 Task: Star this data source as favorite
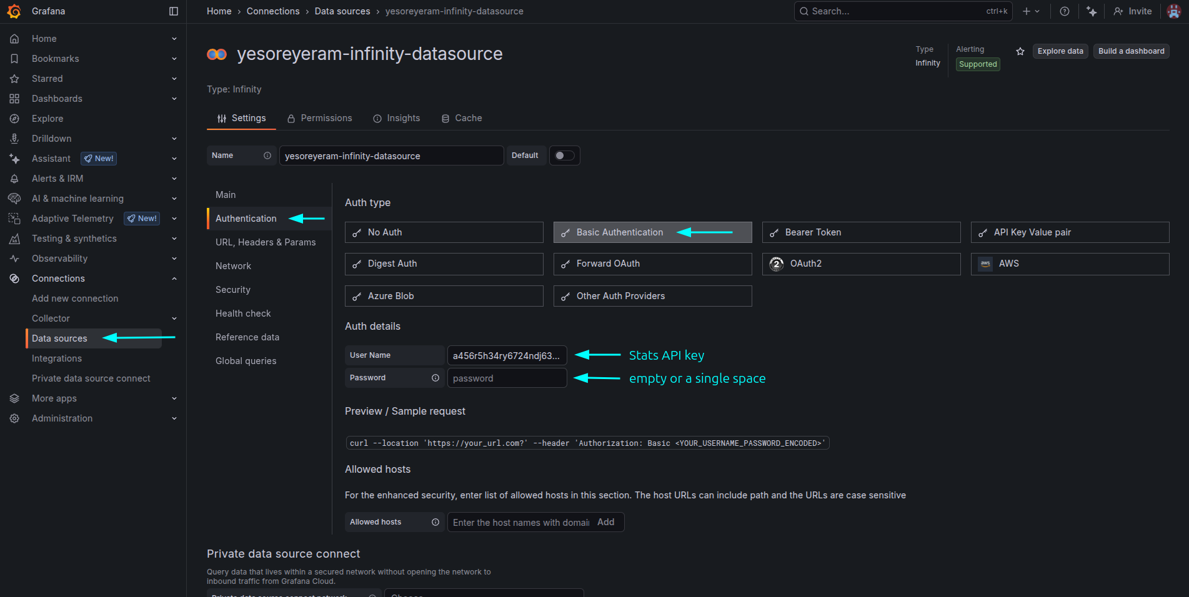pyautogui.click(x=1020, y=51)
